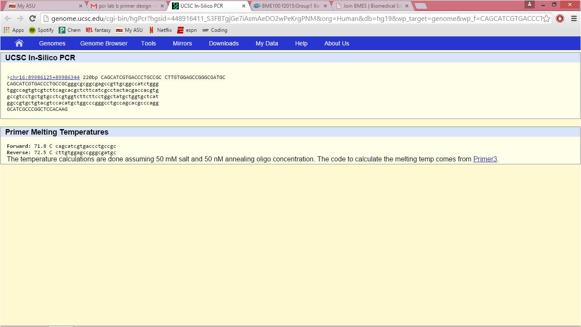The image size is (581, 327).
Task: Switch to the pcr lab b primer design tab
Action: click(x=127, y=6)
